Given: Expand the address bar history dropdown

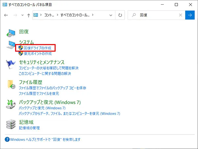Looking at the screenshot, I should click(x=111, y=15).
